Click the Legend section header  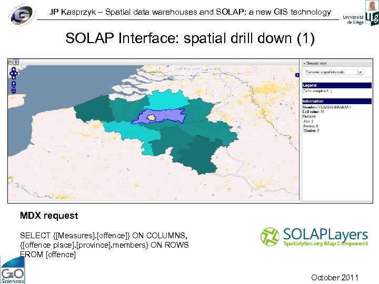pyautogui.click(x=337, y=85)
